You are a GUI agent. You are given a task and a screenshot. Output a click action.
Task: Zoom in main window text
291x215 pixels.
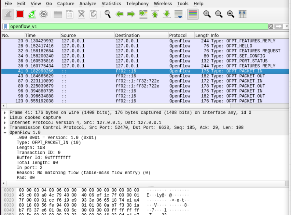(207, 14)
